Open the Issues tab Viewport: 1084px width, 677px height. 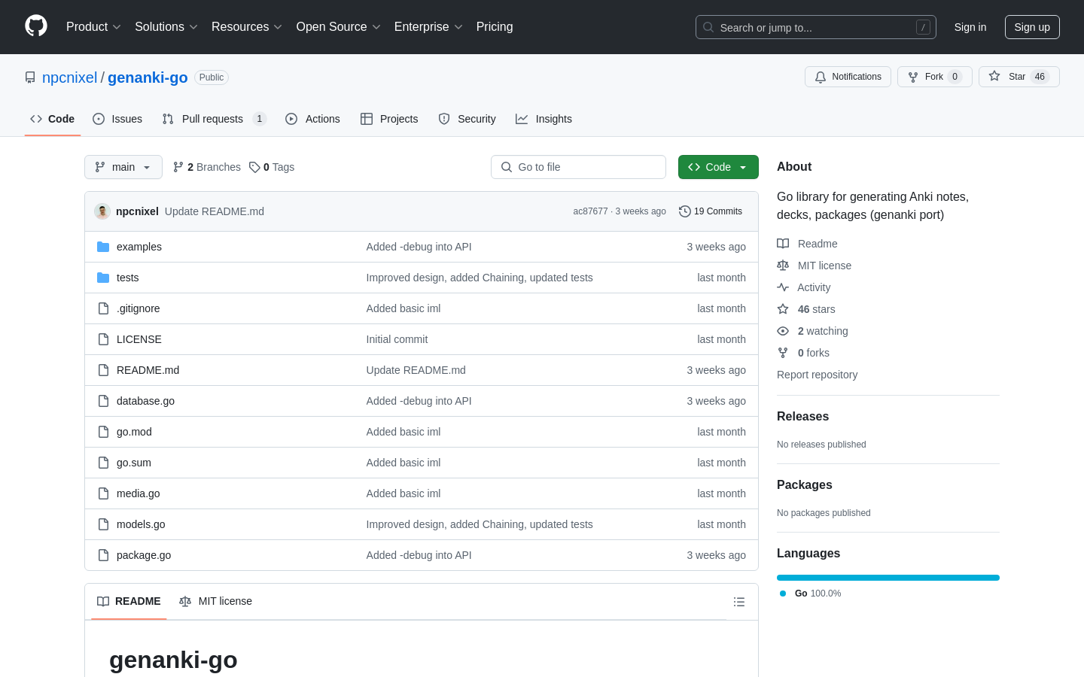point(117,119)
